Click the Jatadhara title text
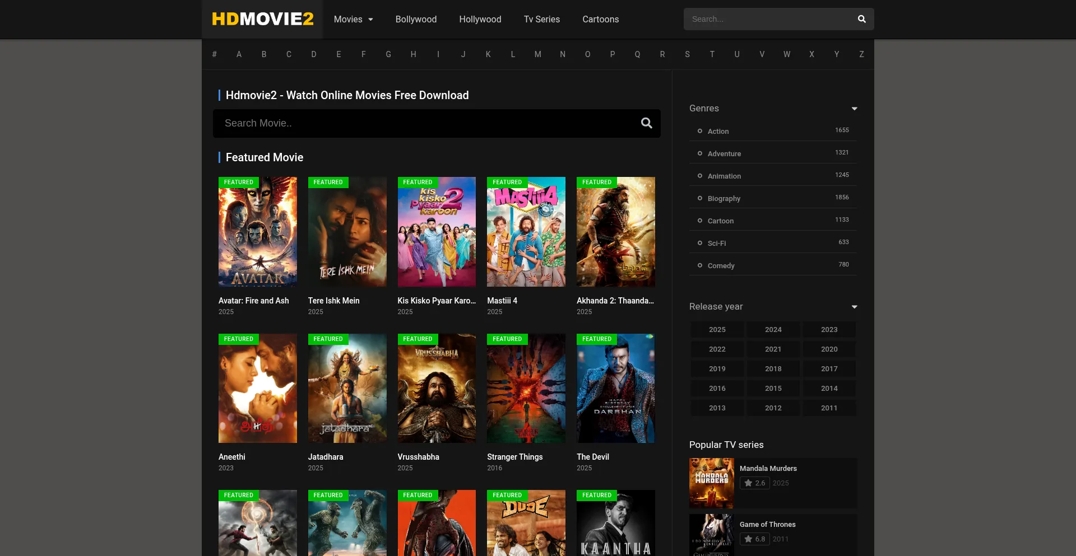 coord(326,457)
